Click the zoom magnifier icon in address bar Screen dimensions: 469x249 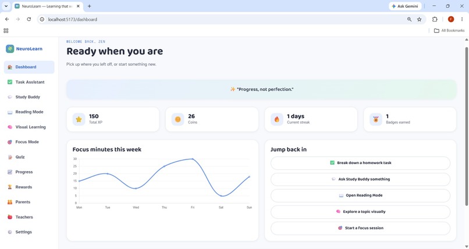(409, 19)
